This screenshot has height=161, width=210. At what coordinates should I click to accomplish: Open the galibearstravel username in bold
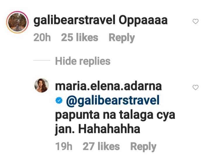tap(74, 21)
